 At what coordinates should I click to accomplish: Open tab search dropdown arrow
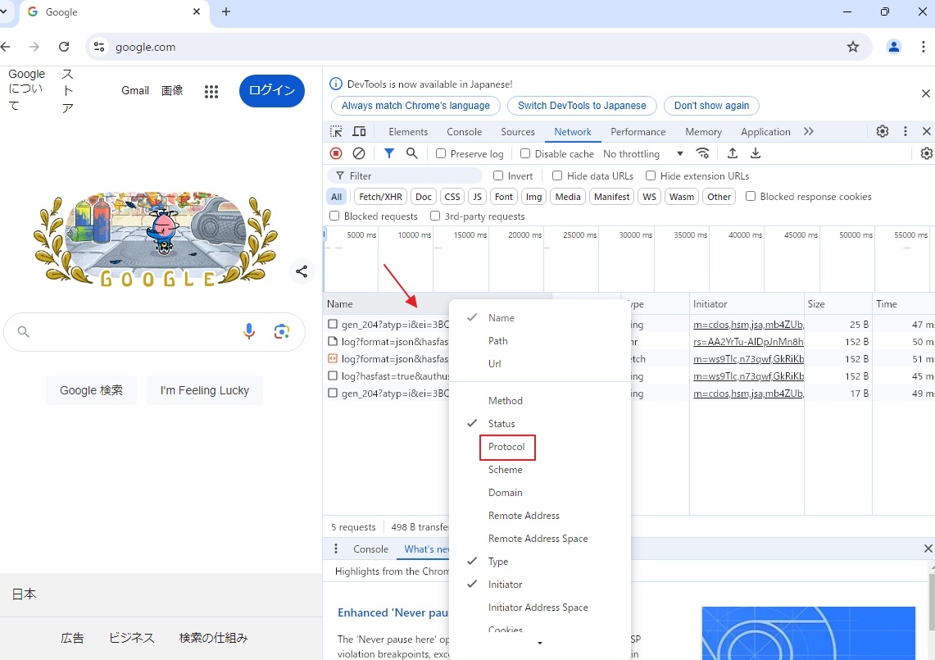point(4,11)
